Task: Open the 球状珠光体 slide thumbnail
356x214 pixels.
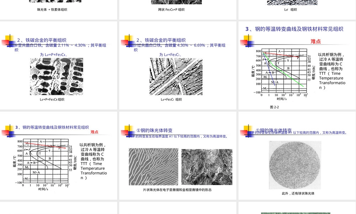Action: [x=297, y=156]
